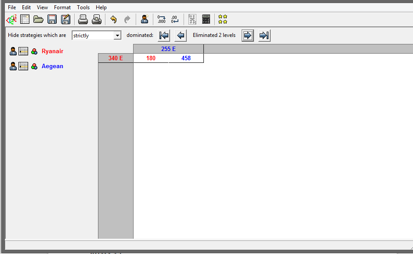This screenshot has width=413, height=262.
Task: Go back one elimination level
Action: point(181,35)
